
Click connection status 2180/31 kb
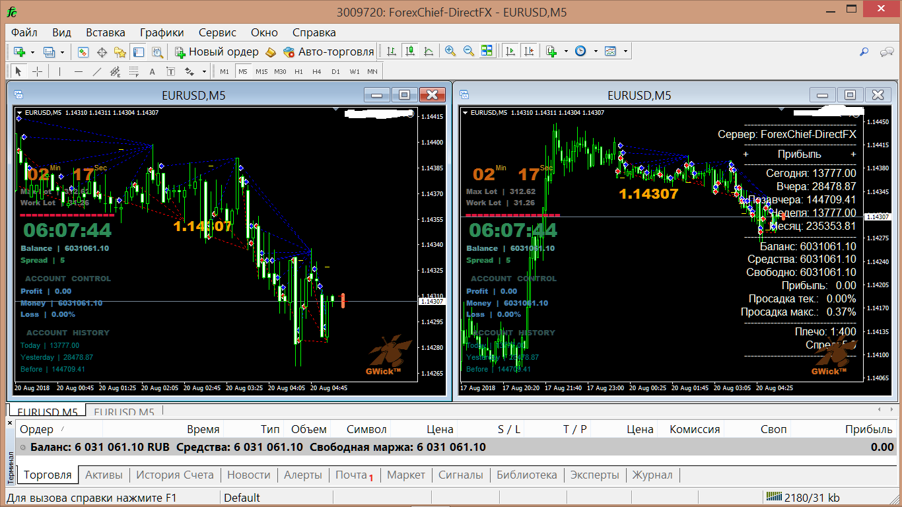(802, 498)
